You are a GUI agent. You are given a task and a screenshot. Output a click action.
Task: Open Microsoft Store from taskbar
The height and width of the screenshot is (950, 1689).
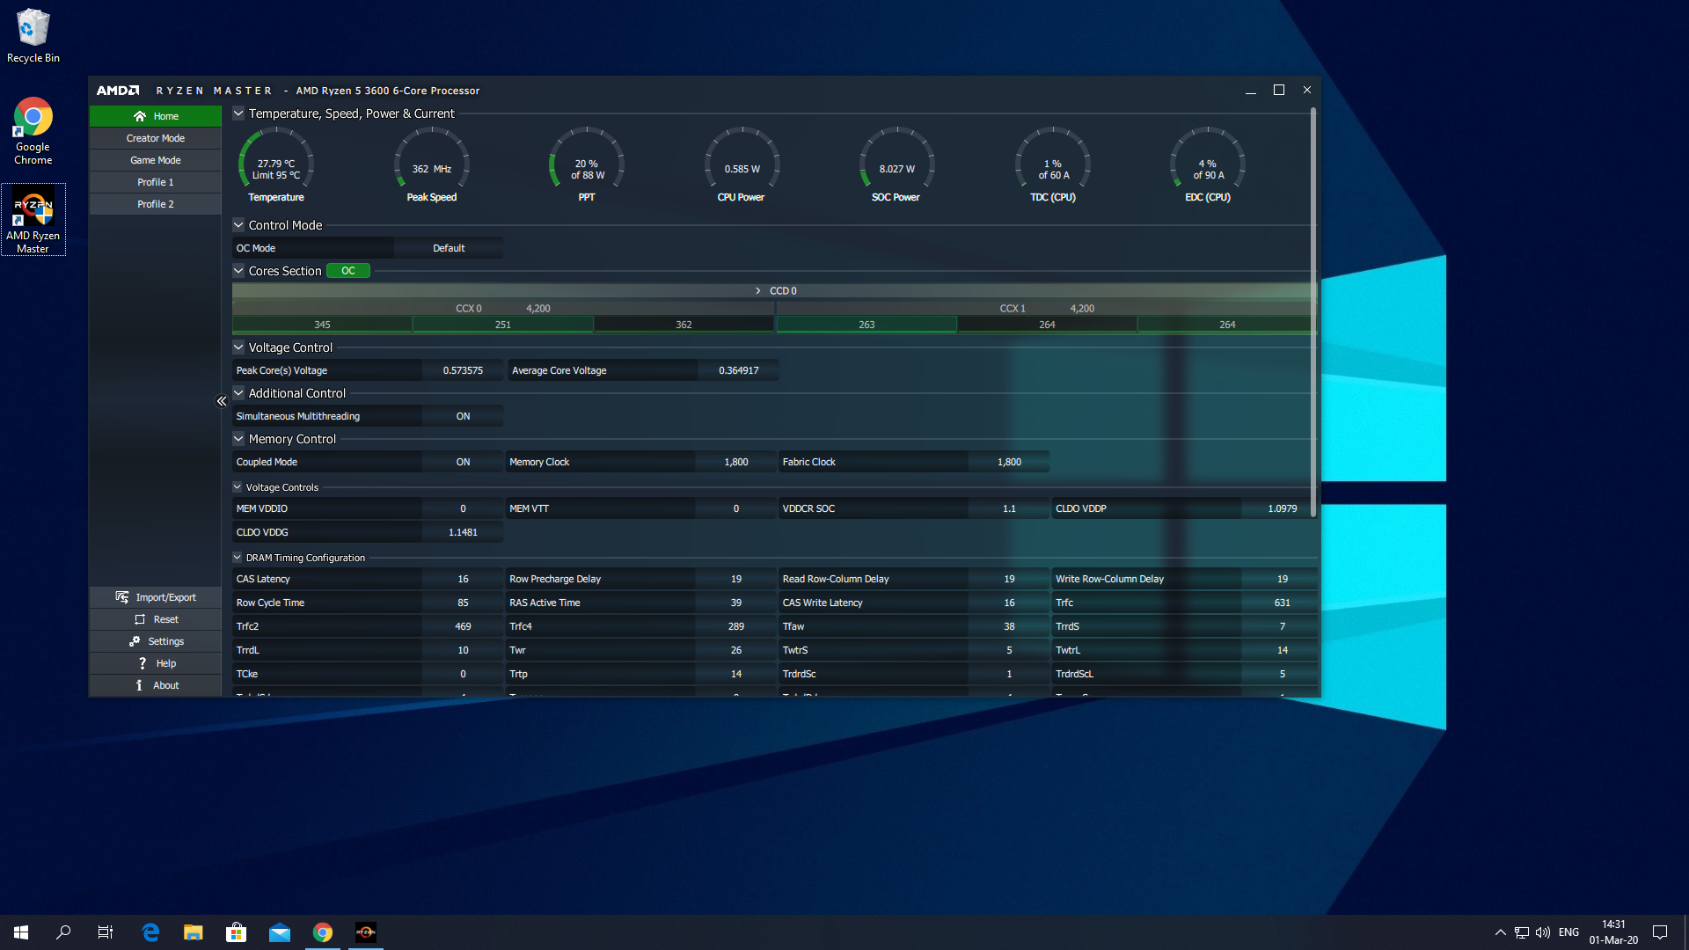(237, 932)
